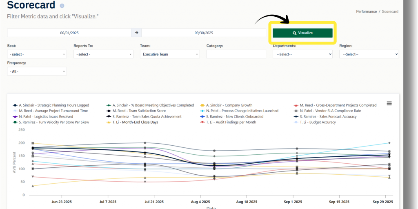Click the green Visualize button
Viewport: 418px width, 209px height.
pyautogui.click(x=302, y=33)
